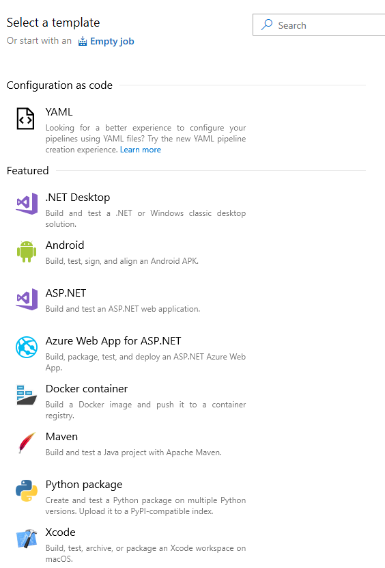This screenshot has height=568, width=385.
Task: Open the Learn more link
Action: click(x=141, y=150)
